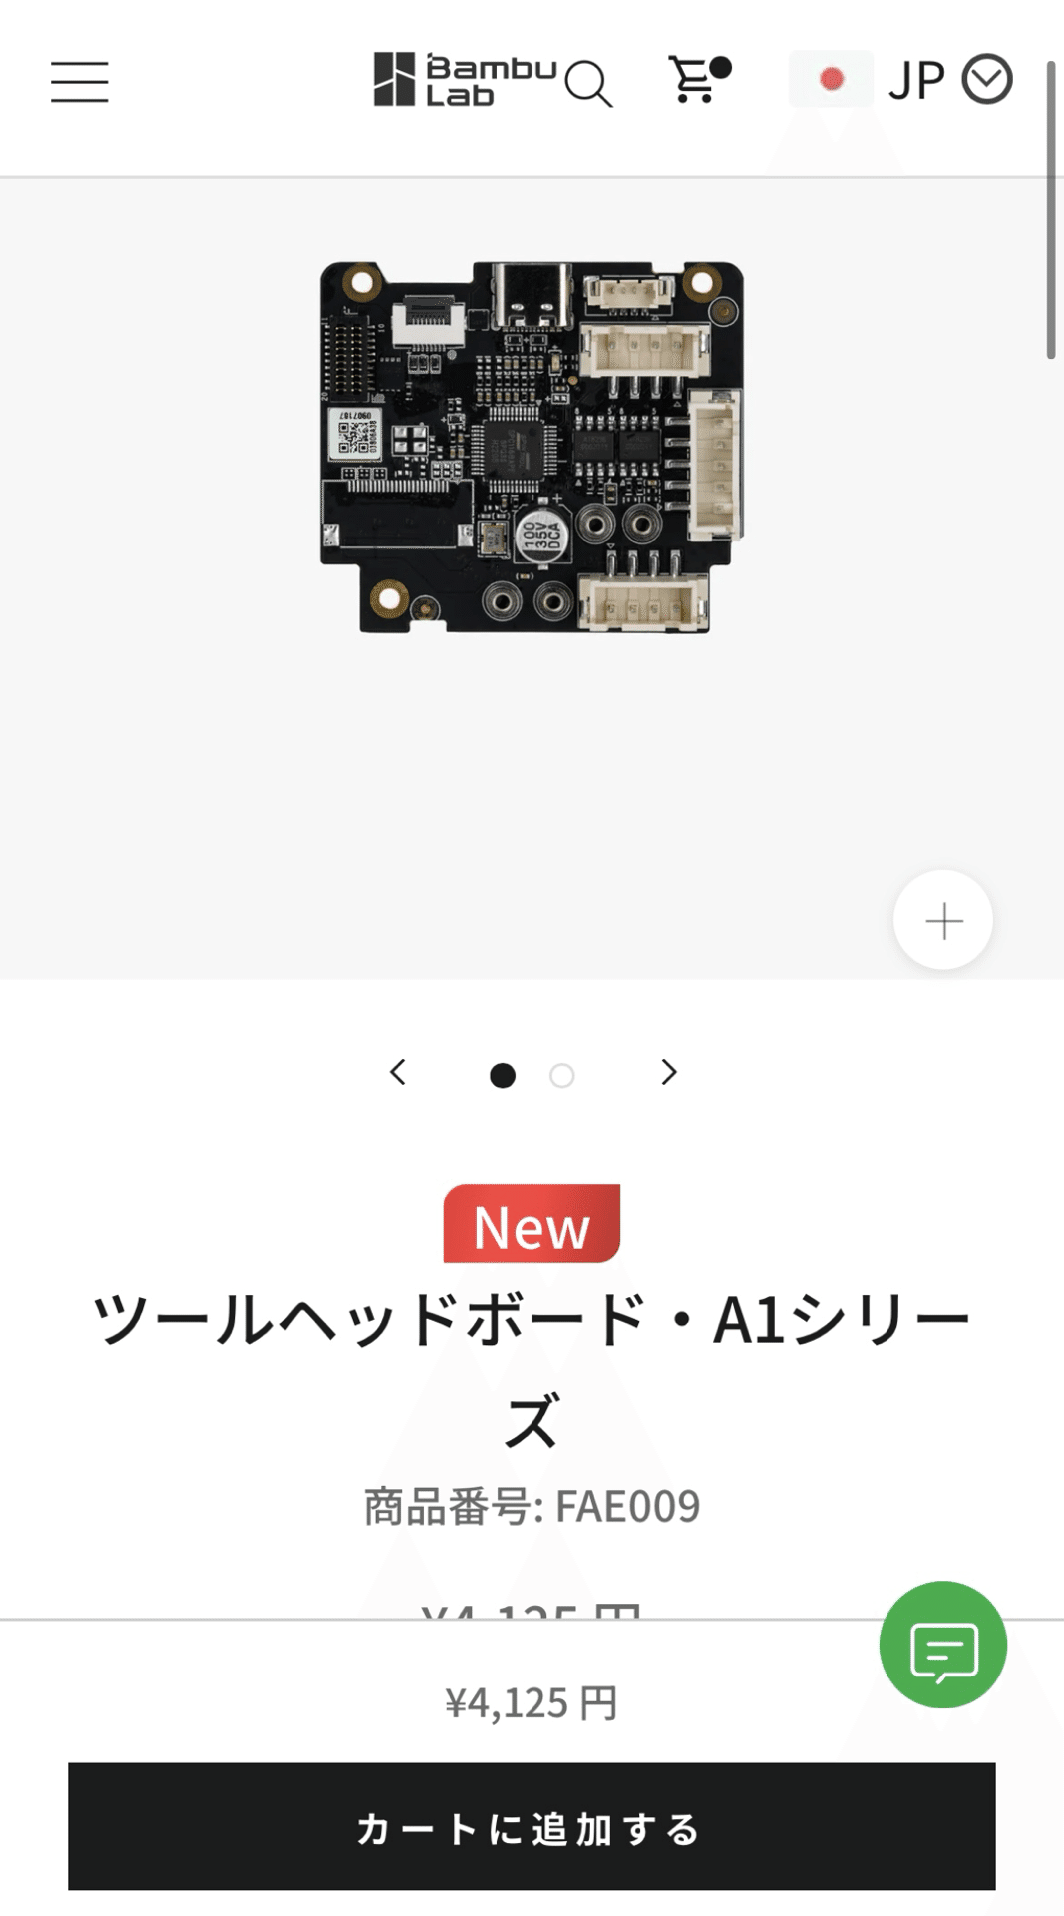
Task: Zoom product image with plus button
Action: click(943, 920)
